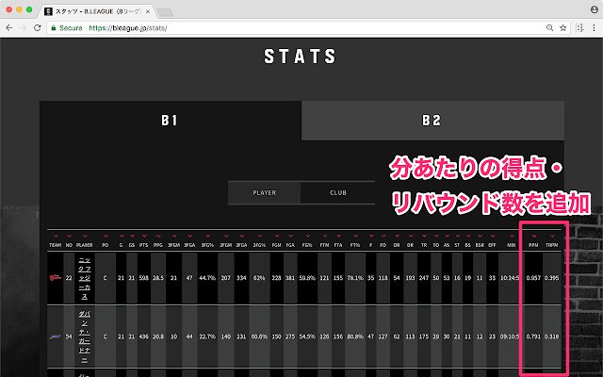Sort by TEAM using its arrow
This screenshot has height=377, width=603.
56,236
